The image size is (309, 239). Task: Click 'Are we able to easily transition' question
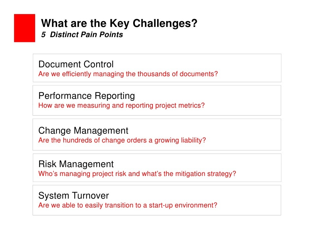tap(128, 205)
